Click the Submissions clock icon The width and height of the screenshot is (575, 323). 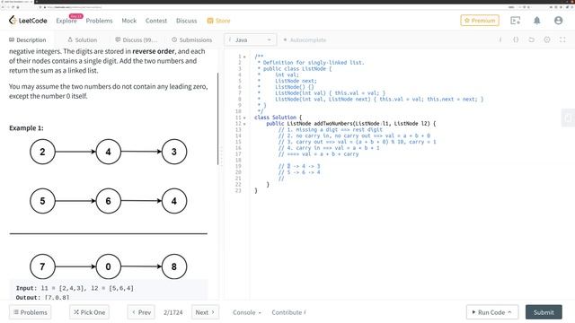pos(174,39)
